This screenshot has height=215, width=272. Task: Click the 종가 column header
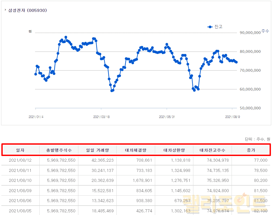click(x=251, y=150)
